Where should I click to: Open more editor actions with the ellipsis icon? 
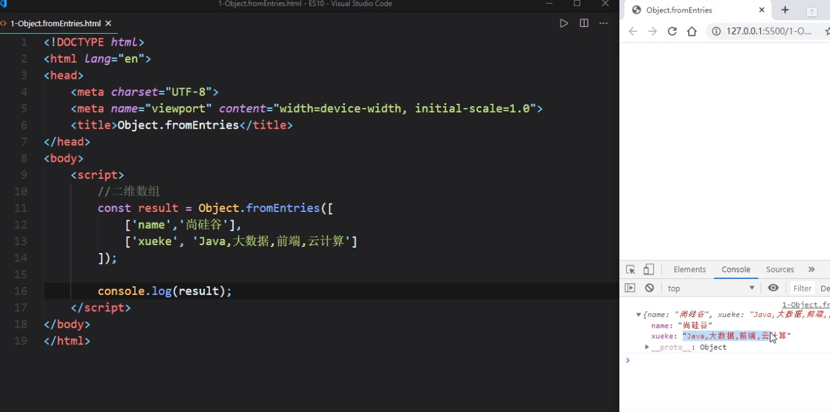603,23
